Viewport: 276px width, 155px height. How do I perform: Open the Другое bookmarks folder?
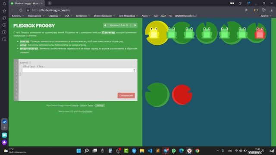(x=266, y=16)
